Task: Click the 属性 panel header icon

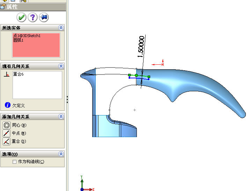Action: [x=3, y=7]
